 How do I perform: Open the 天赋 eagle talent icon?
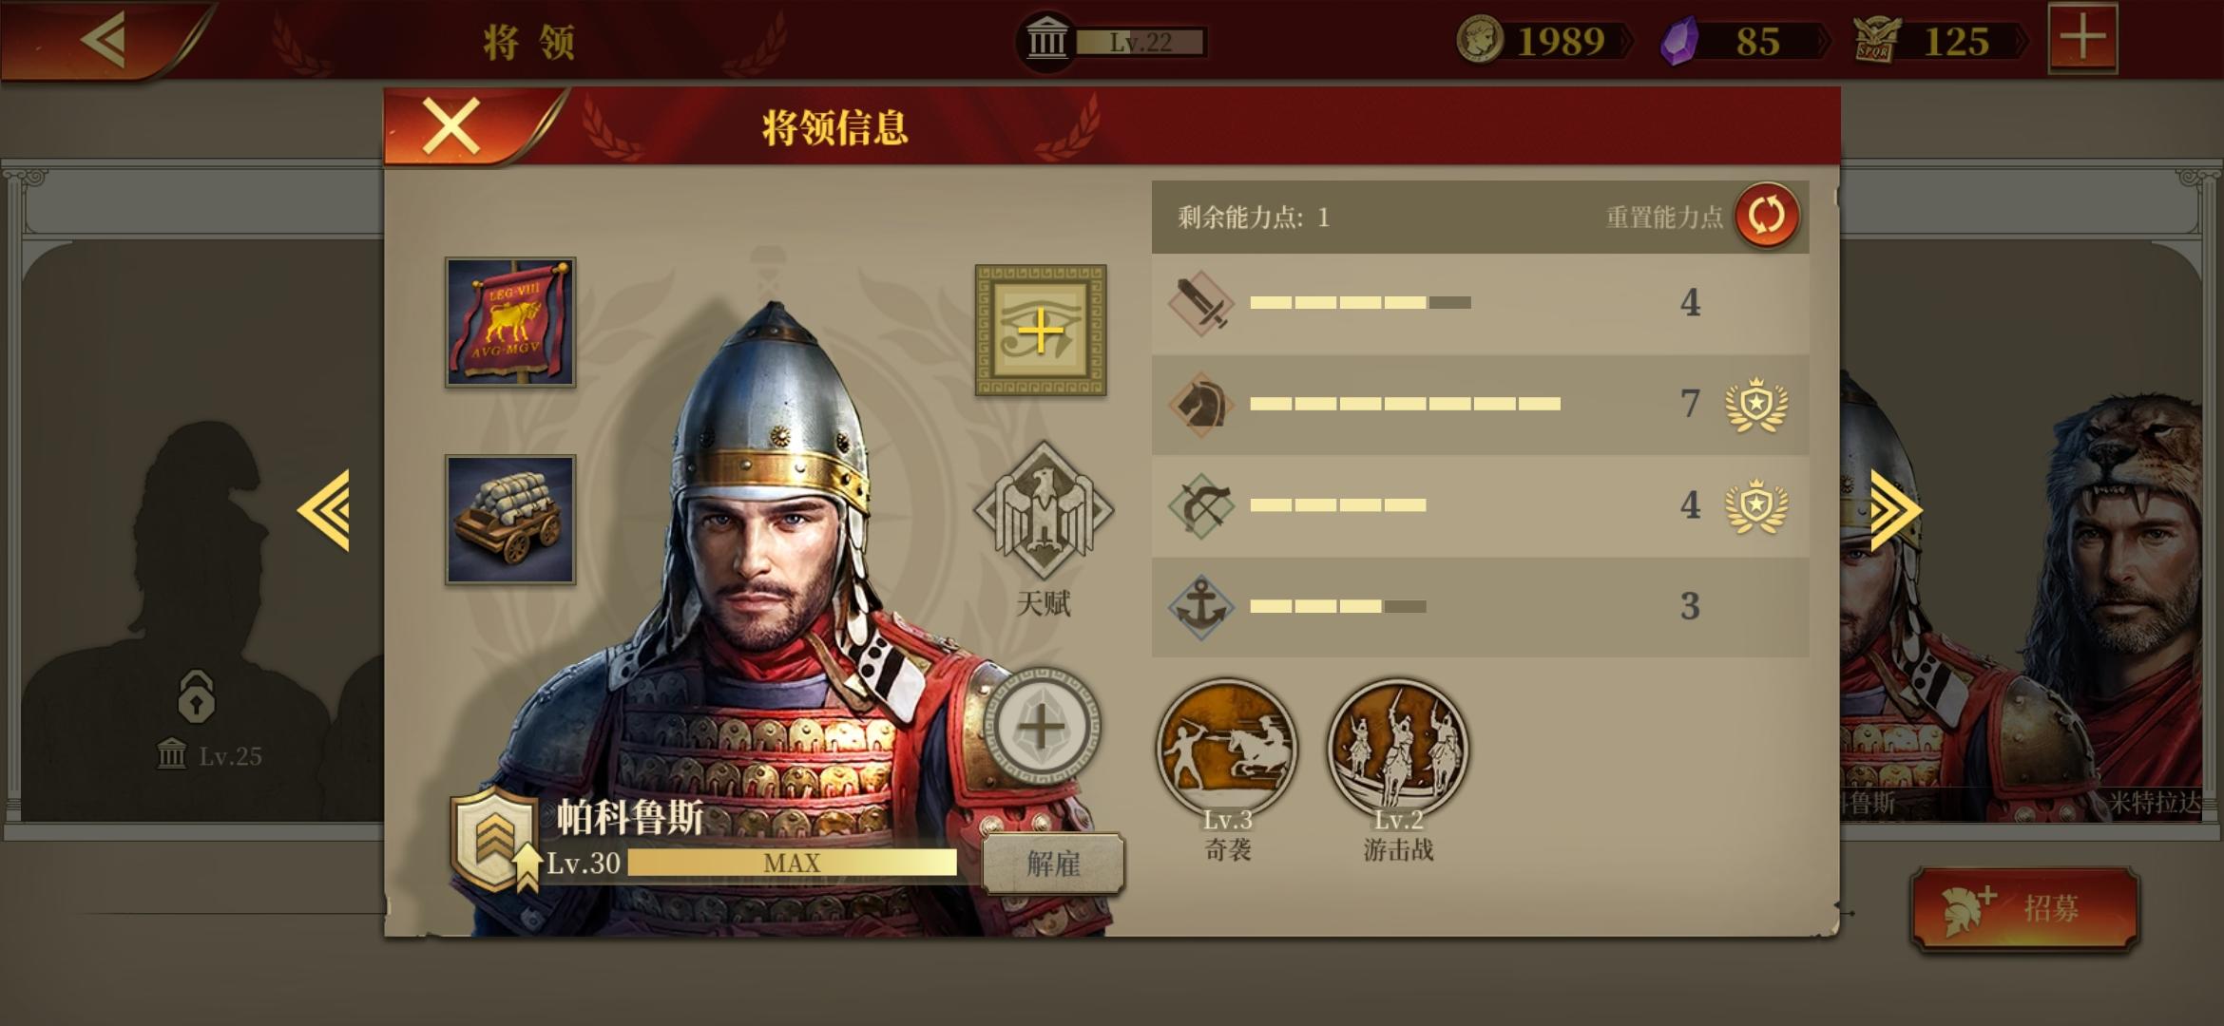(1044, 510)
